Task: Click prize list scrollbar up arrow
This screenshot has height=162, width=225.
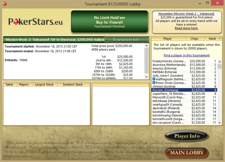Action: coord(146,46)
